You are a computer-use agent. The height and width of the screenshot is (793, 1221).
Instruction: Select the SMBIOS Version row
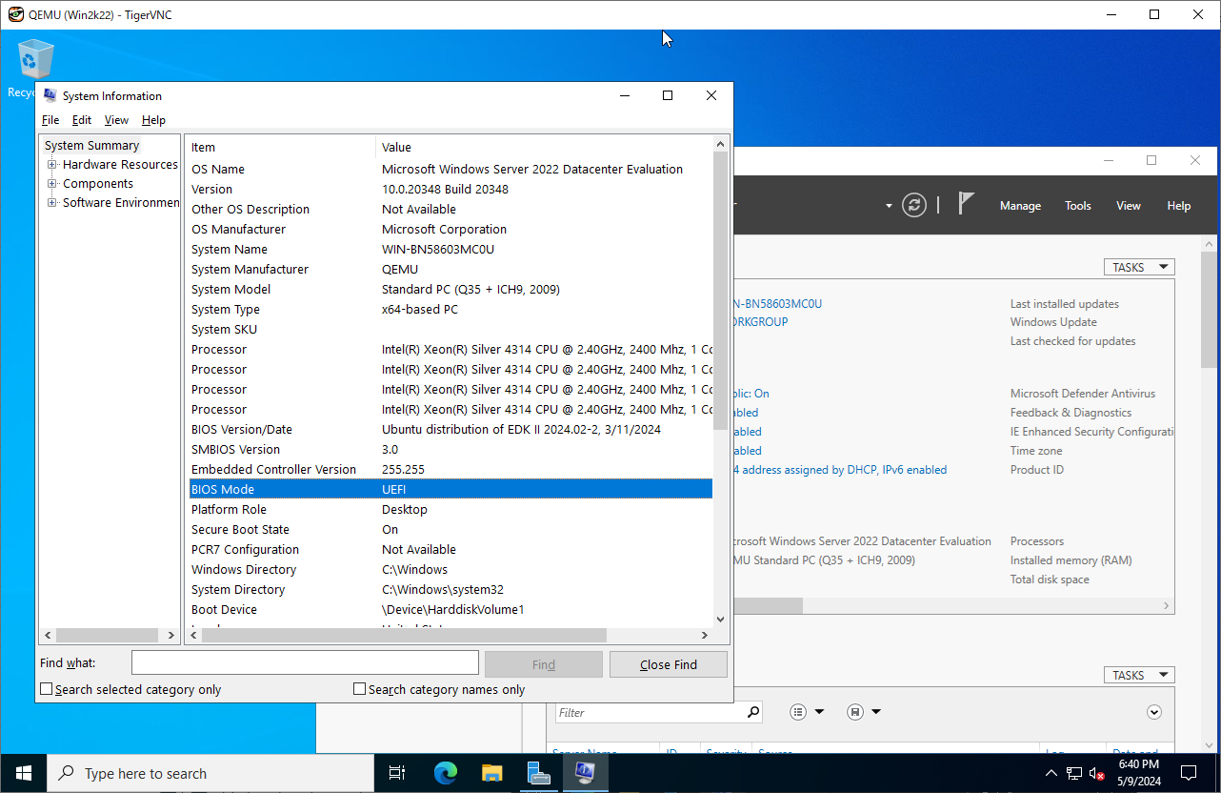click(450, 449)
